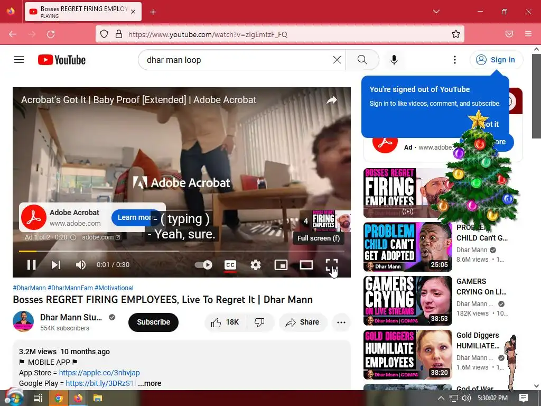Click Gold Diggers HUMILIATE title text

tap(478, 340)
